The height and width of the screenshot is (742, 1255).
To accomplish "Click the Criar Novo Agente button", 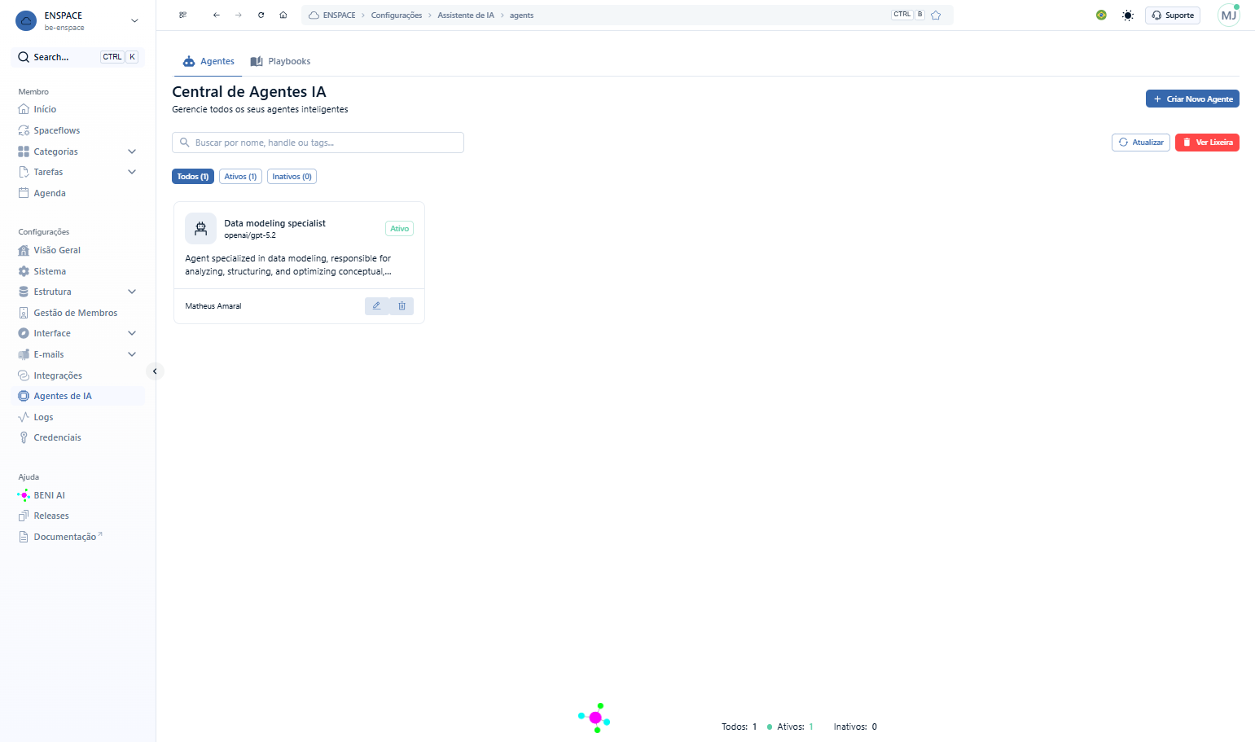I will pos(1192,99).
